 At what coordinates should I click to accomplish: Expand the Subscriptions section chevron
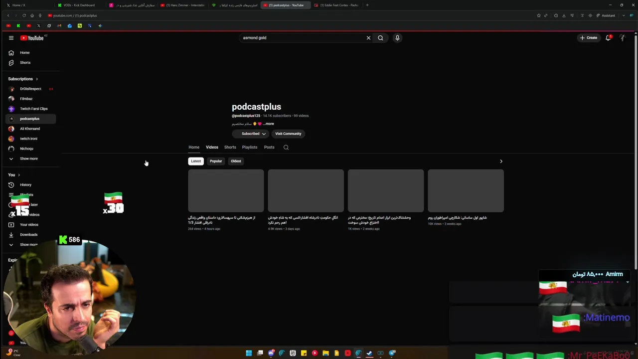(36, 79)
